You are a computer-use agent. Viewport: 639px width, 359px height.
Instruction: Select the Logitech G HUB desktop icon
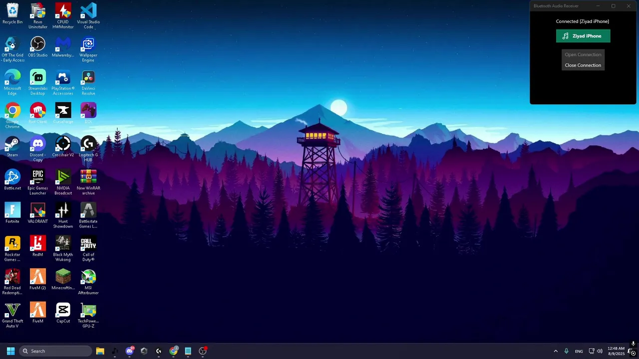click(88, 149)
